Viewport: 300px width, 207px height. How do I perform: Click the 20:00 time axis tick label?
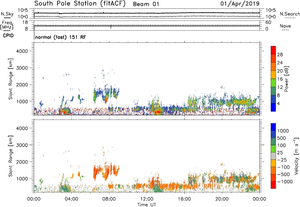coord(222,199)
